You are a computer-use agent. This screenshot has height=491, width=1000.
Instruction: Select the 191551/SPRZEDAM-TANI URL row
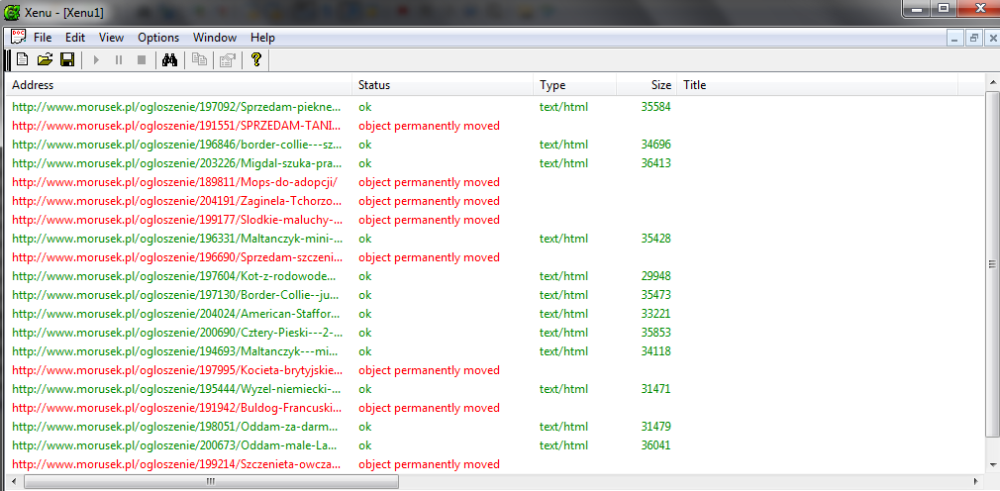(176, 126)
